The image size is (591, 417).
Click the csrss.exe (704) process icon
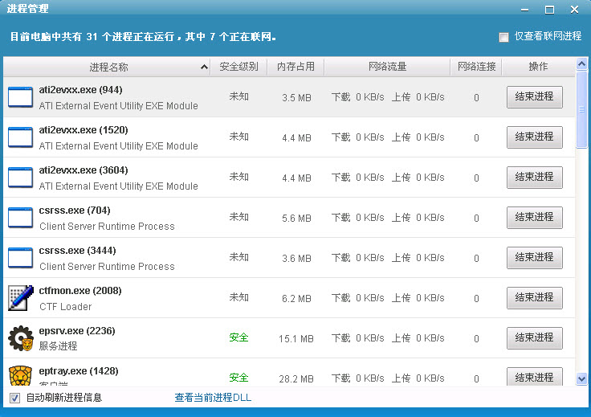click(x=20, y=218)
